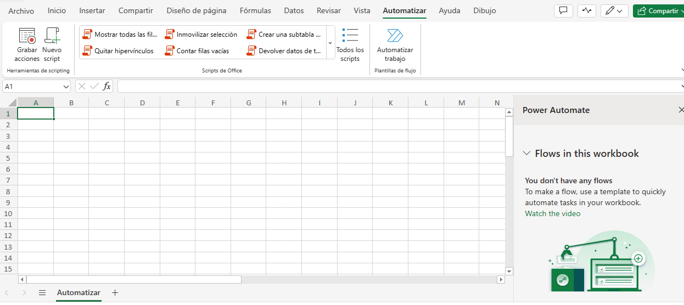The image size is (684, 305).
Task: Select the Automatizar sheet tab
Action: (x=79, y=292)
